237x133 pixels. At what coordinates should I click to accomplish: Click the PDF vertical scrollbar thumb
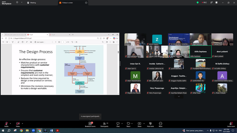pos(118,52)
